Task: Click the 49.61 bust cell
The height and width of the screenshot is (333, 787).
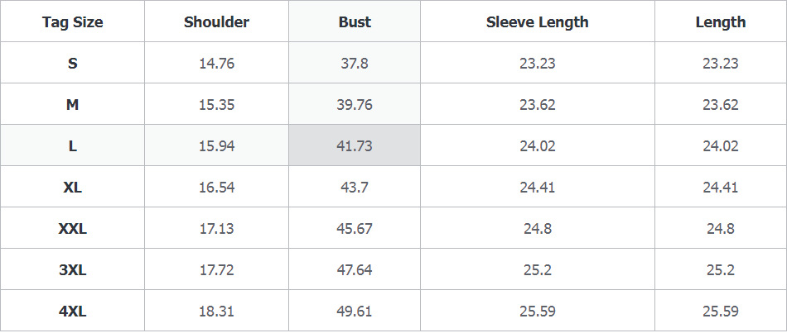Action: point(355,312)
